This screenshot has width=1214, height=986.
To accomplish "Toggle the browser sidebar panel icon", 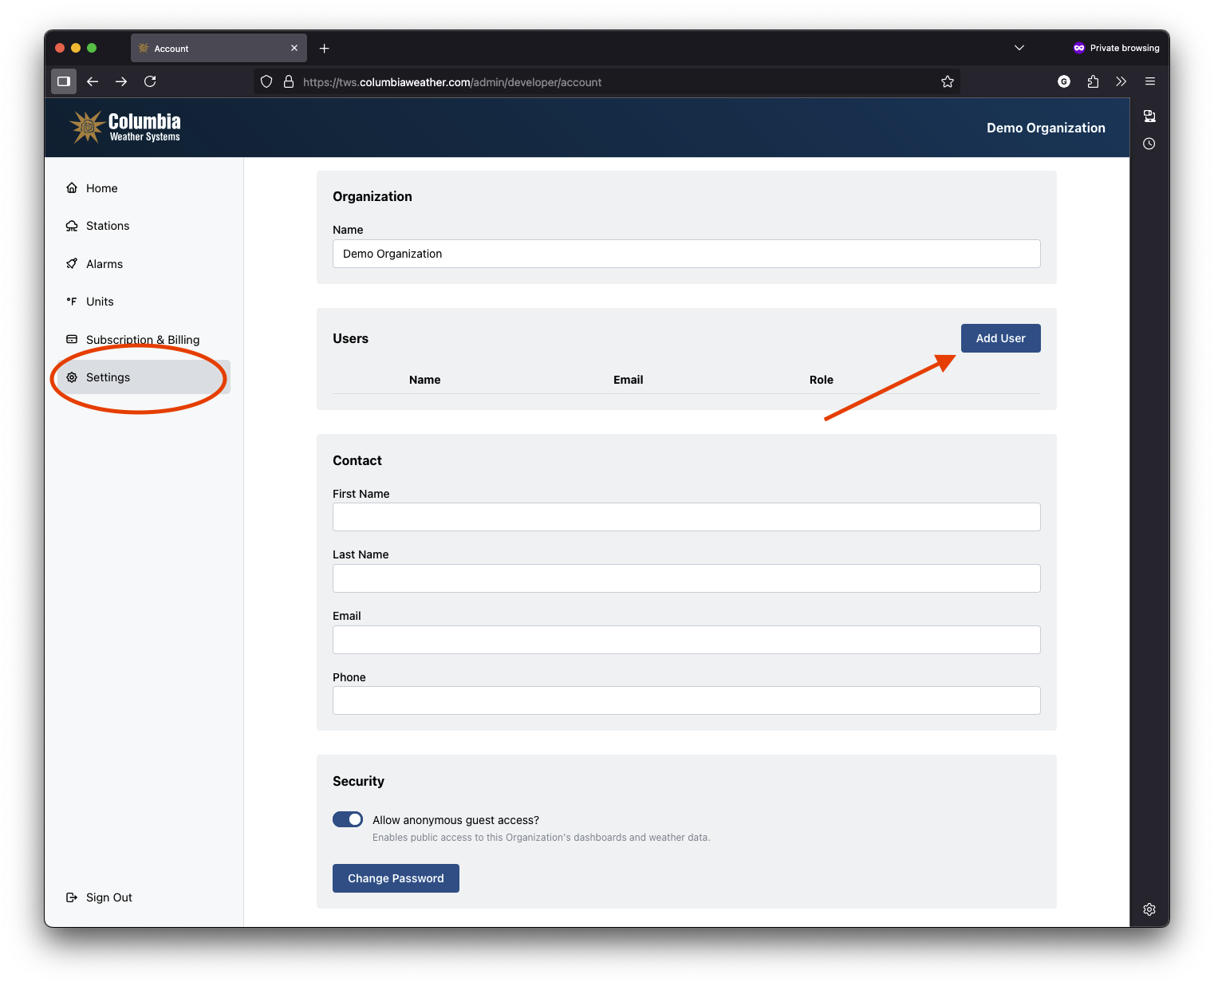I will (64, 81).
